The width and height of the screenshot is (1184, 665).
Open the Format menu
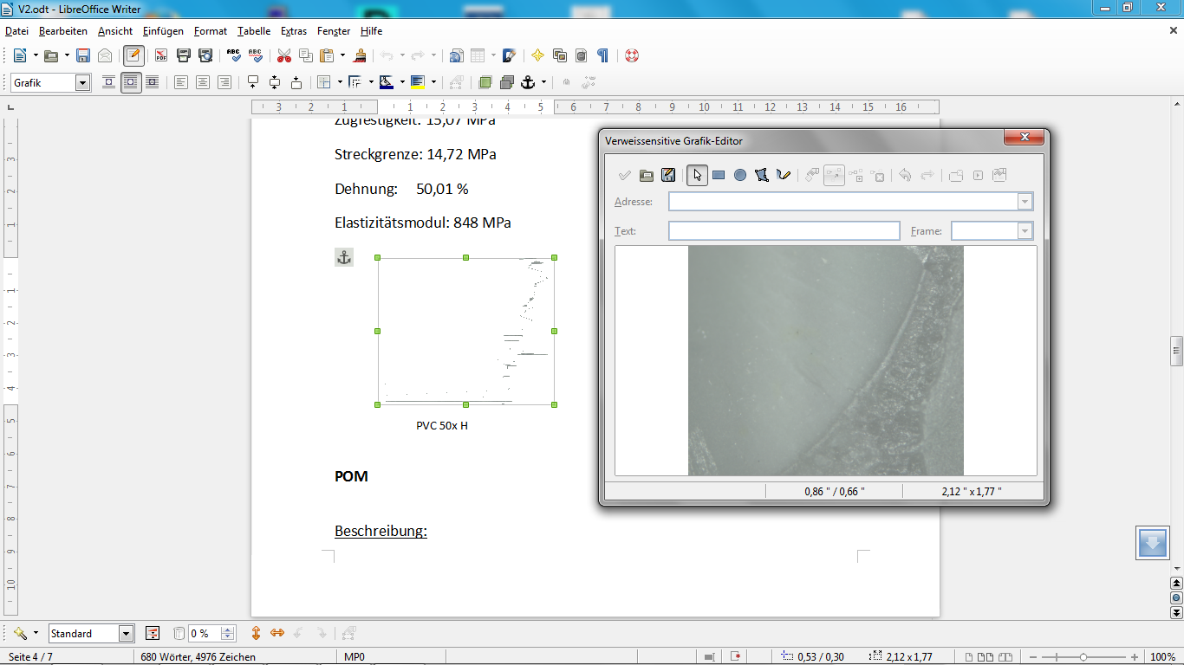point(211,30)
